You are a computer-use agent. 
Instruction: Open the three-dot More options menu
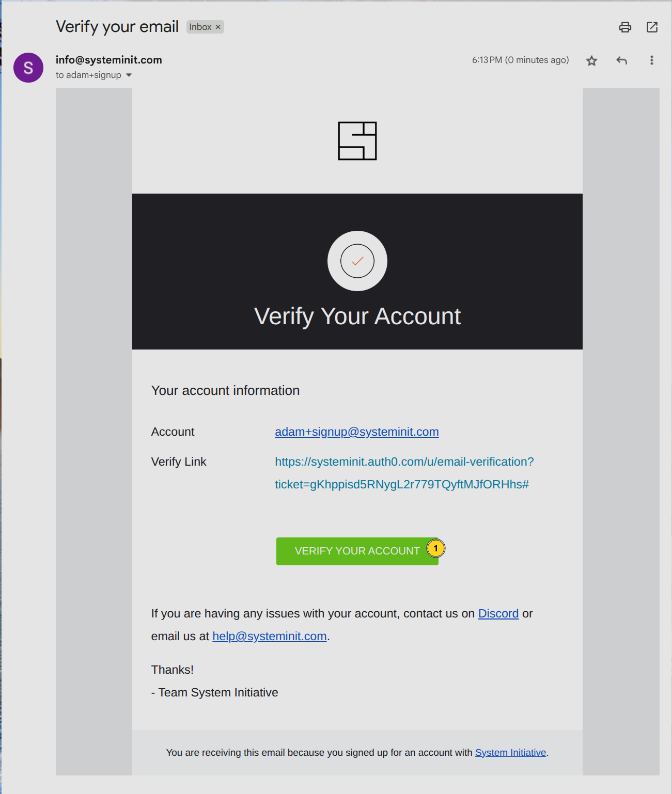(651, 60)
